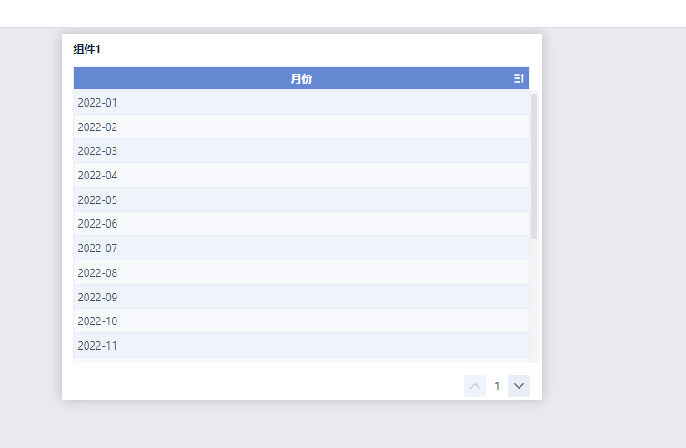Select the 2022-02 row

(301, 127)
